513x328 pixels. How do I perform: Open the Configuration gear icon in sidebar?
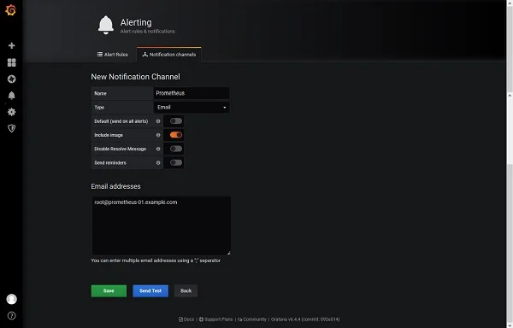[x=11, y=112]
